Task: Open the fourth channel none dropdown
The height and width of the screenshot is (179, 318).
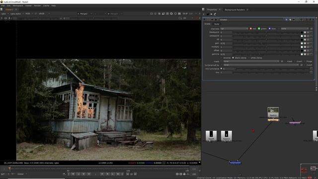Action: click(295, 29)
